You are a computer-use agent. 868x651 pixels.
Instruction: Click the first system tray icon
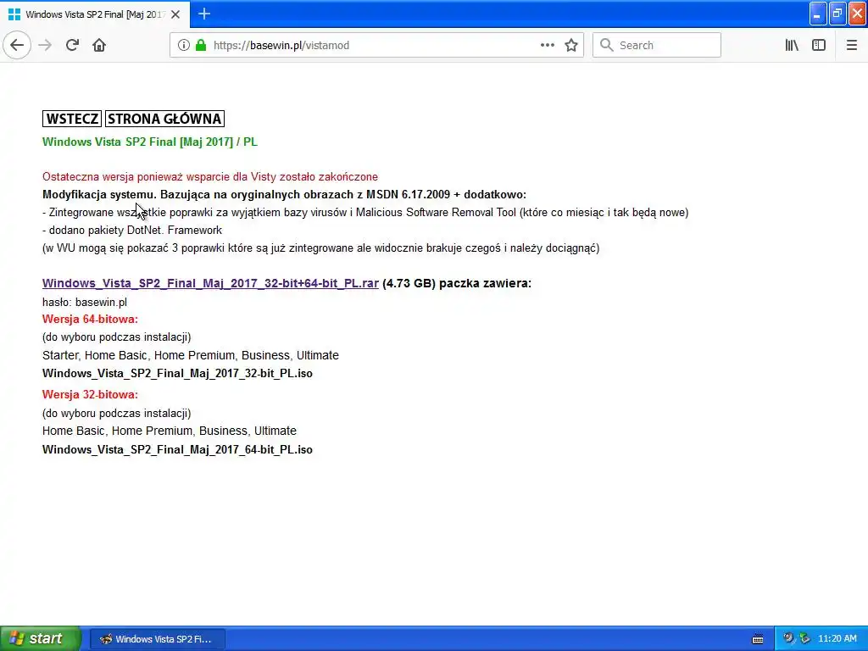pos(789,638)
